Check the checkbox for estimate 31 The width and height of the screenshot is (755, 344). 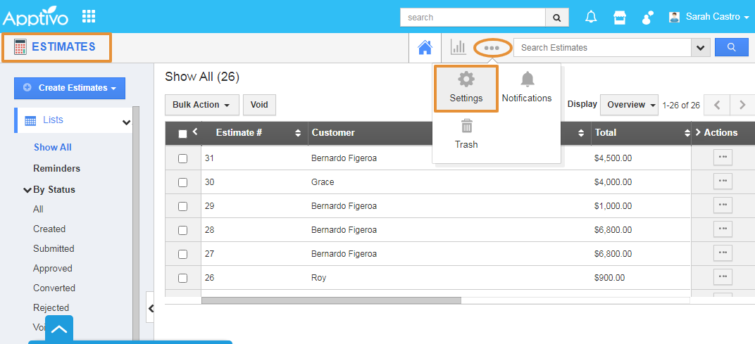click(x=183, y=159)
